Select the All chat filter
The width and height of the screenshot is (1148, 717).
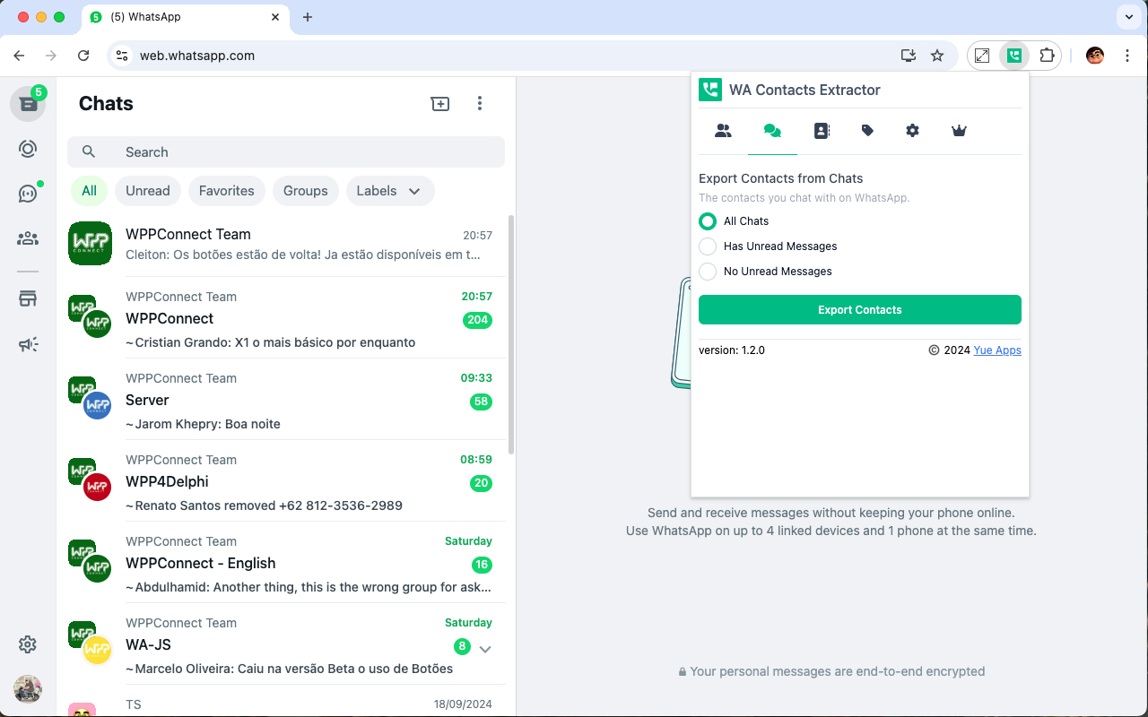[x=89, y=191]
